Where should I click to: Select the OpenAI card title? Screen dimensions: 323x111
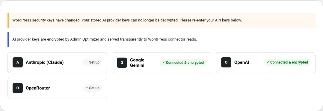pyautogui.click(x=242, y=62)
